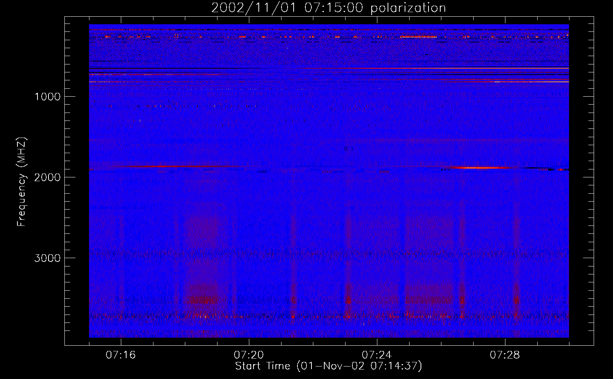Click the 07:20 time tick label
Viewport: 613px width, 379px height.
(249, 355)
